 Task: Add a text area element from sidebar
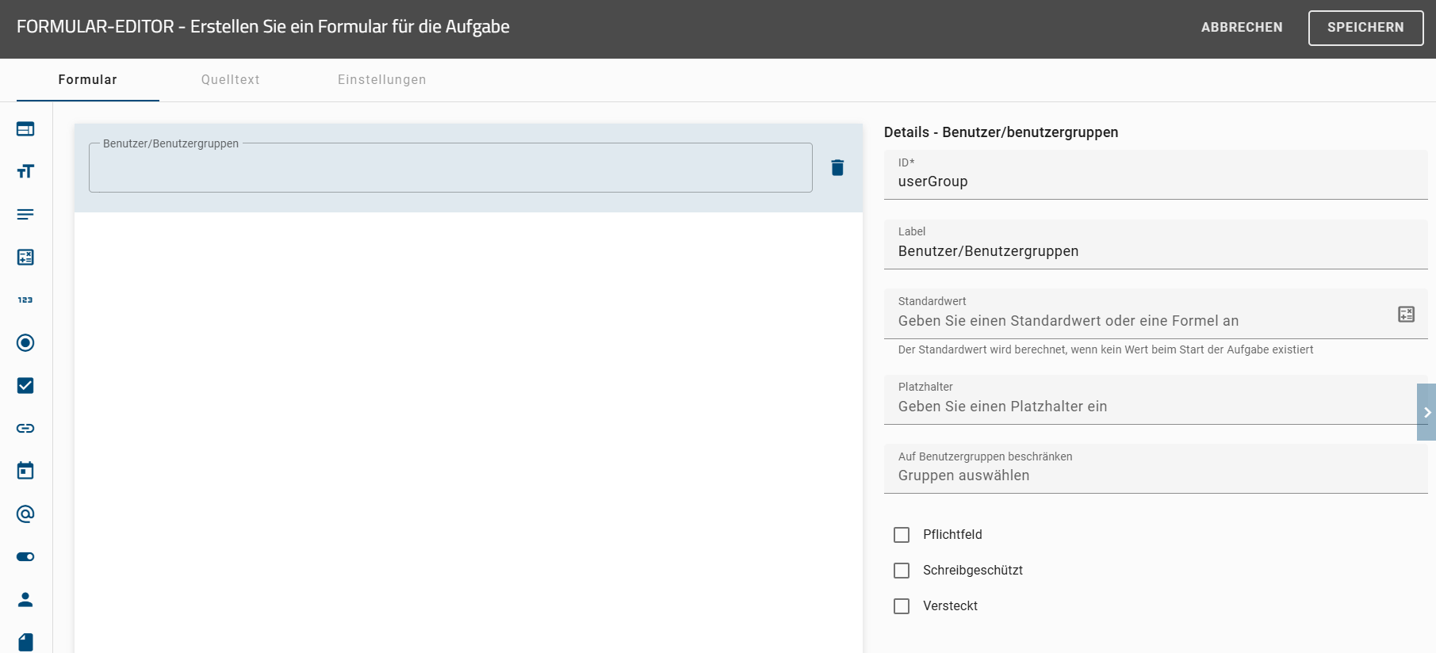25,214
